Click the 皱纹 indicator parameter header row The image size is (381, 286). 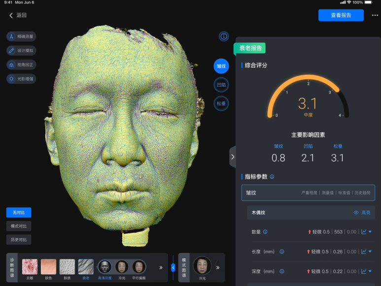coord(308,193)
